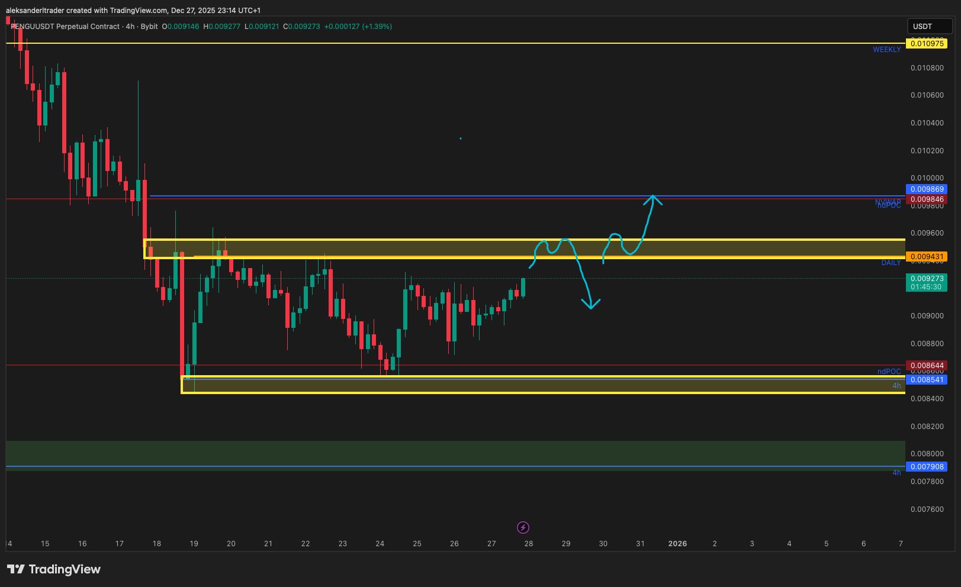961x587 pixels.
Task: Click the 0.010600 price axis tick
Action: coord(927,95)
